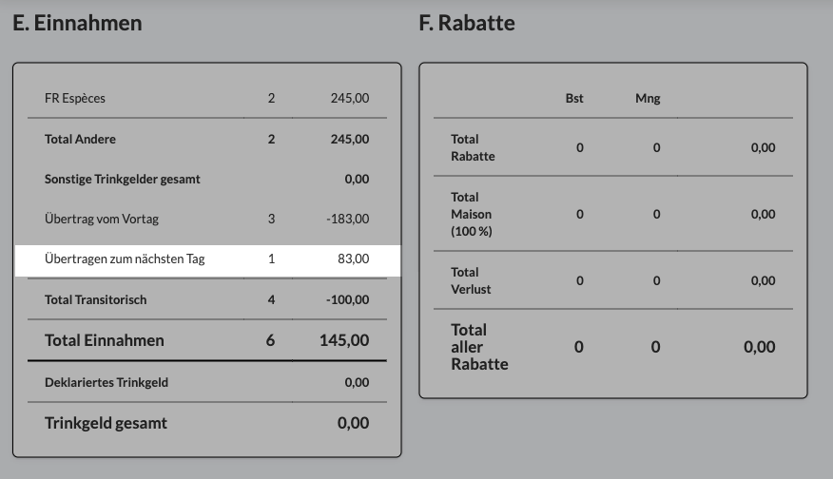Select the highlighted Übertragen zum nächsten Tag row
The image size is (833, 479).
[207, 260]
